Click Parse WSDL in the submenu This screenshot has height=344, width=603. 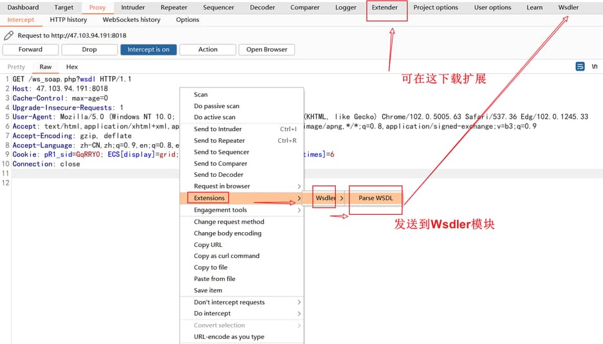pyautogui.click(x=376, y=198)
